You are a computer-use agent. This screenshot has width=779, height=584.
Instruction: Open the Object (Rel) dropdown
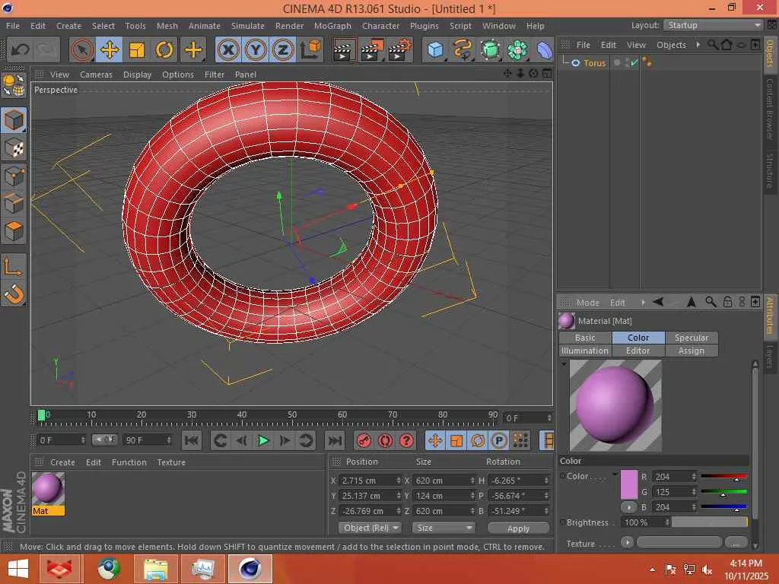pyautogui.click(x=370, y=528)
